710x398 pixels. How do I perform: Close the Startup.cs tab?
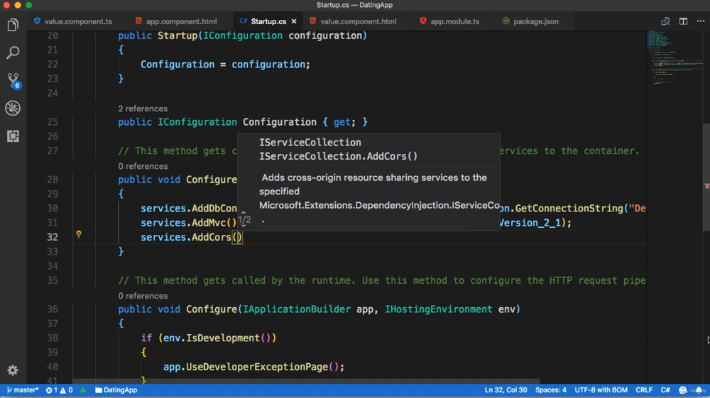tap(294, 21)
